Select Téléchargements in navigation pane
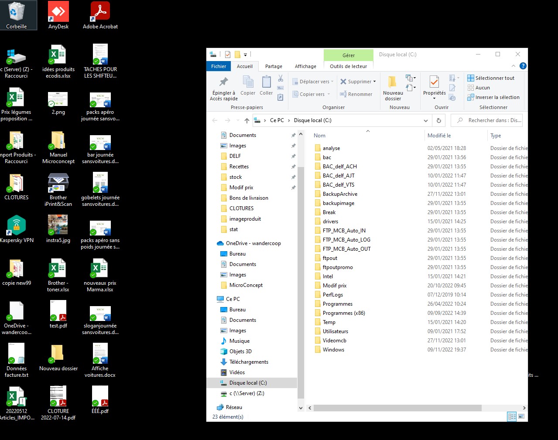Image resolution: width=558 pixels, height=440 pixels. pyautogui.click(x=249, y=362)
